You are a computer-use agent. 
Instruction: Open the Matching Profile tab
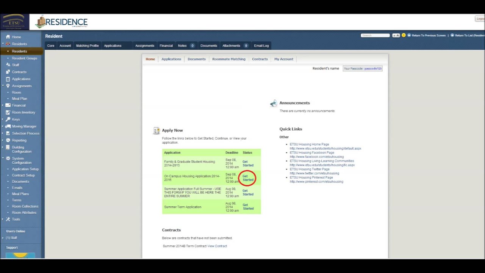[87, 45]
